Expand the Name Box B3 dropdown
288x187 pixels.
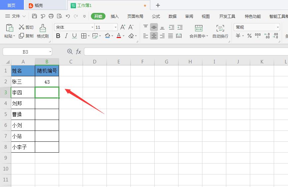(x=50, y=52)
